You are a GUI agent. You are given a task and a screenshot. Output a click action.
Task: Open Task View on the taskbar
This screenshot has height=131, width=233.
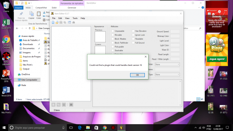[x=71, y=127]
